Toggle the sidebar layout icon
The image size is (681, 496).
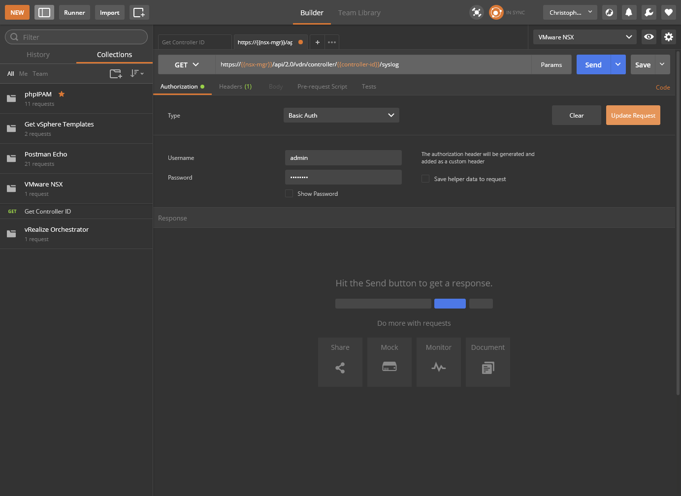click(44, 12)
